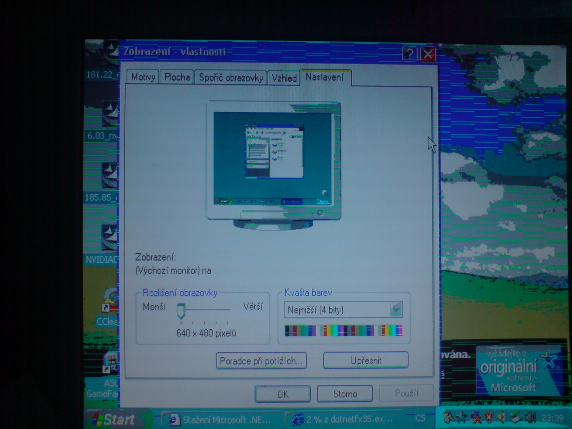Open the Windows Start menu
The height and width of the screenshot is (429, 572).
[114, 420]
